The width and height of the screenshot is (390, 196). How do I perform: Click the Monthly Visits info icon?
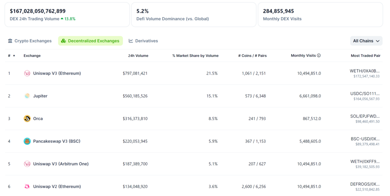(x=319, y=55)
